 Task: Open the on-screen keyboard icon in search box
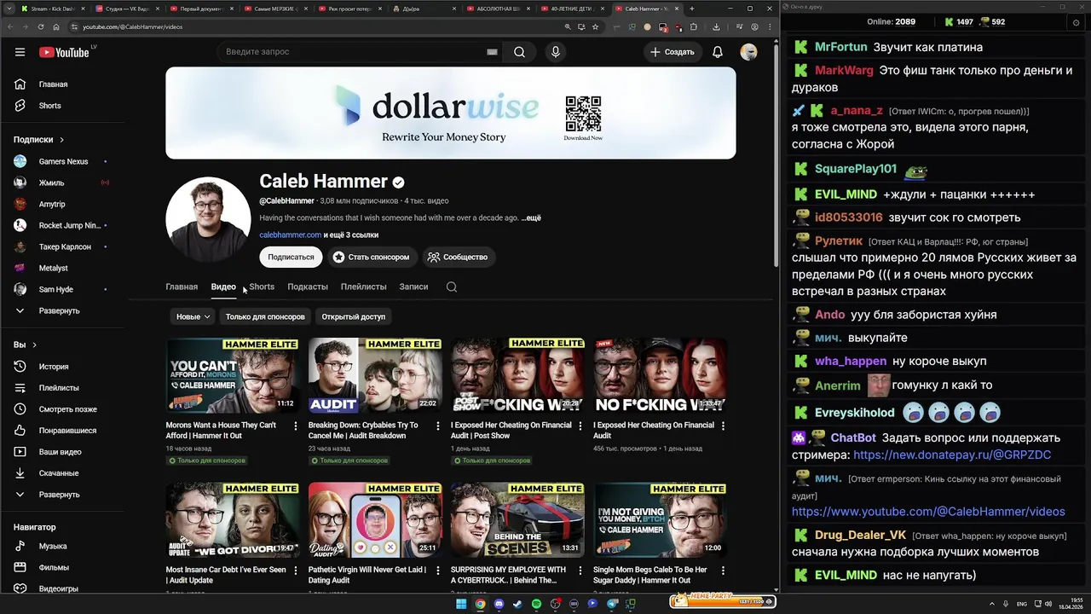tap(492, 52)
